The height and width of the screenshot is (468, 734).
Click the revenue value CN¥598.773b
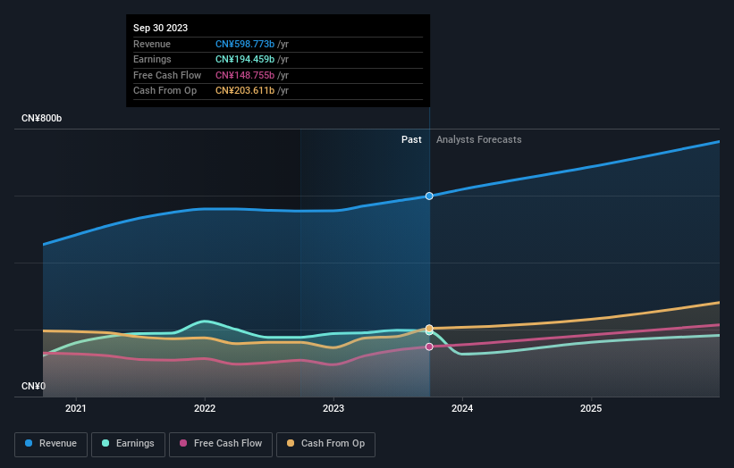tap(245, 44)
